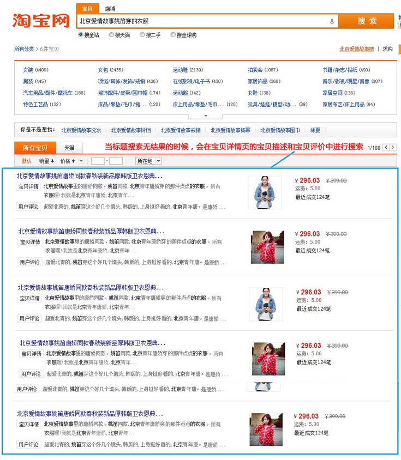The height and width of the screenshot is (460, 401).
Task: Open the 运动鞋 (2139) category
Action: click(x=188, y=70)
